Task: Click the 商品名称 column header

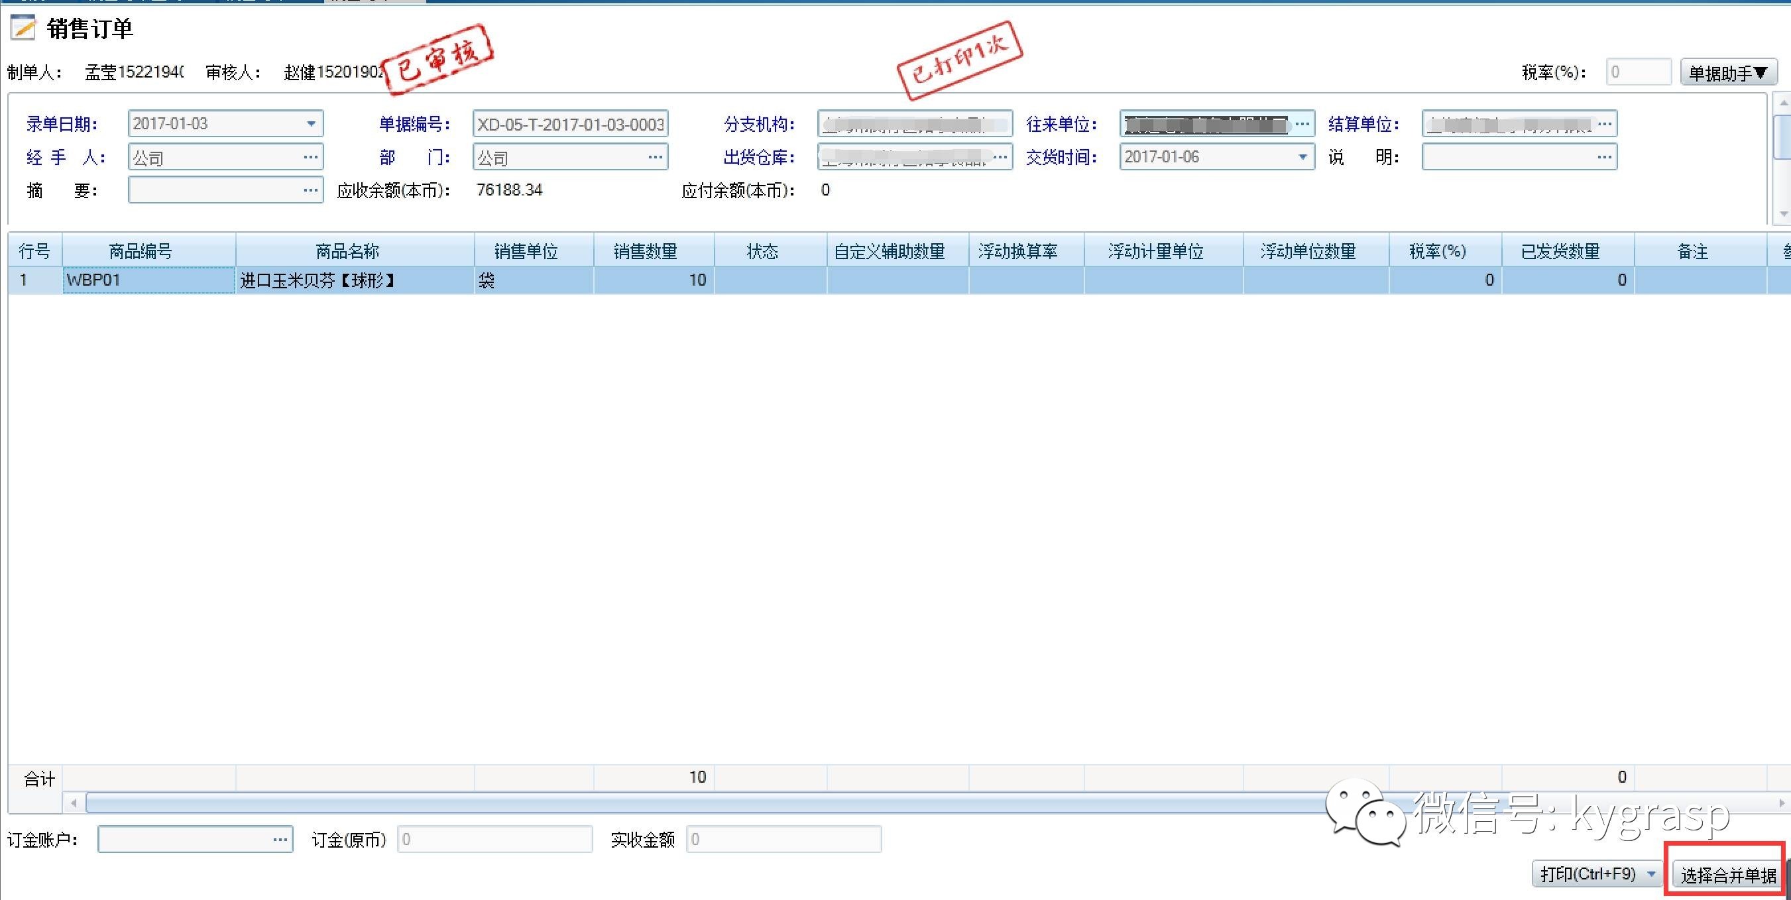Action: [x=347, y=251]
